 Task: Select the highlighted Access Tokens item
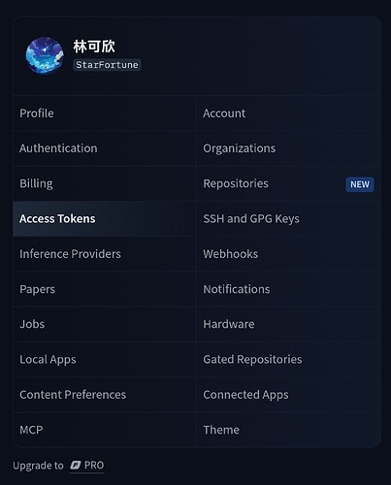pos(105,219)
